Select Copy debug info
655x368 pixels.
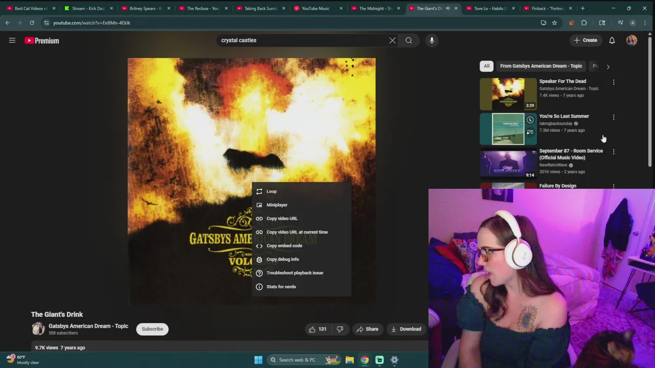(301, 259)
